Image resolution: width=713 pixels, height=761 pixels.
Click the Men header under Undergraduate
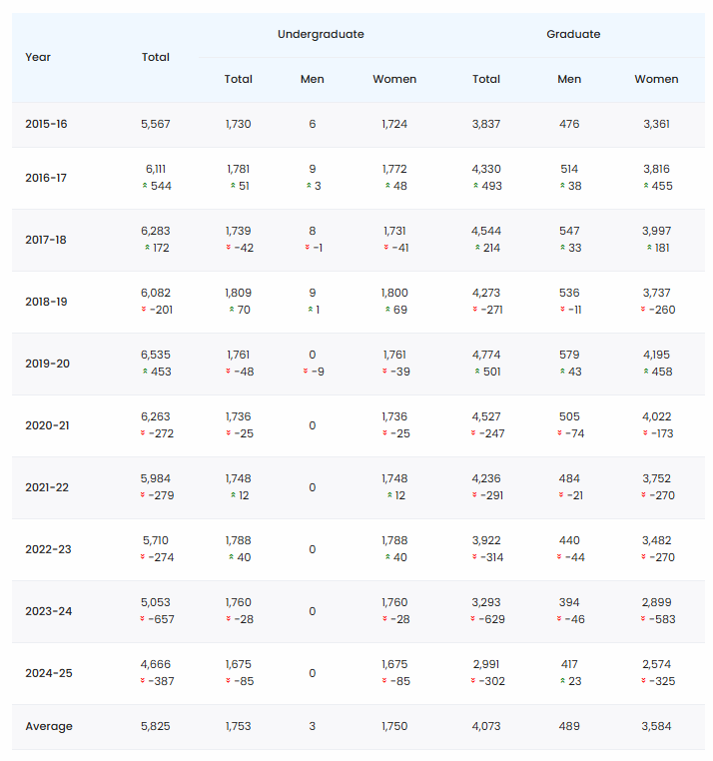[313, 79]
